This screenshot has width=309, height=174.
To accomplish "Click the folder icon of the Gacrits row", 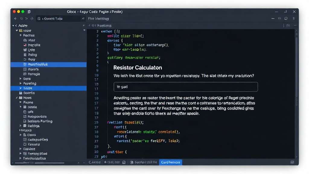I will [x=21, y=93].
